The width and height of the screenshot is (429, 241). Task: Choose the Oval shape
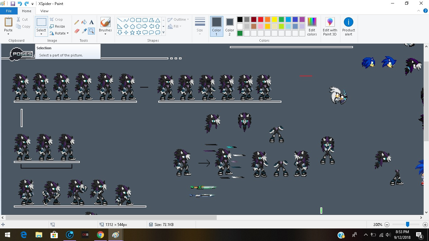(x=132, y=20)
